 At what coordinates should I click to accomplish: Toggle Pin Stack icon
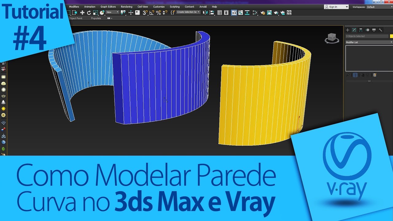click(348, 75)
